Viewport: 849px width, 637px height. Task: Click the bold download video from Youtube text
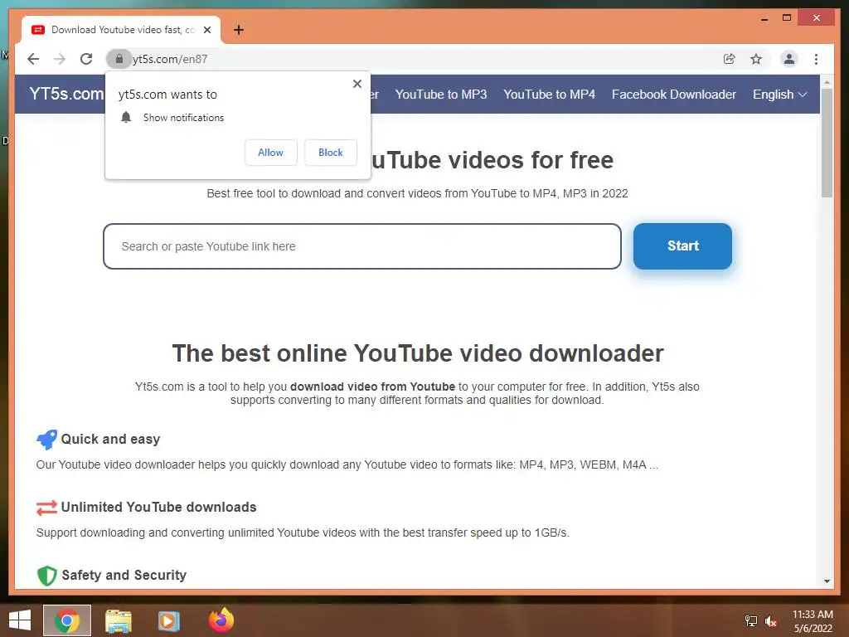click(372, 387)
